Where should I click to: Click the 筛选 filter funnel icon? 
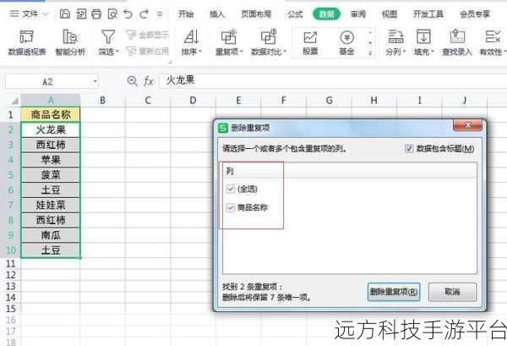point(108,37)
